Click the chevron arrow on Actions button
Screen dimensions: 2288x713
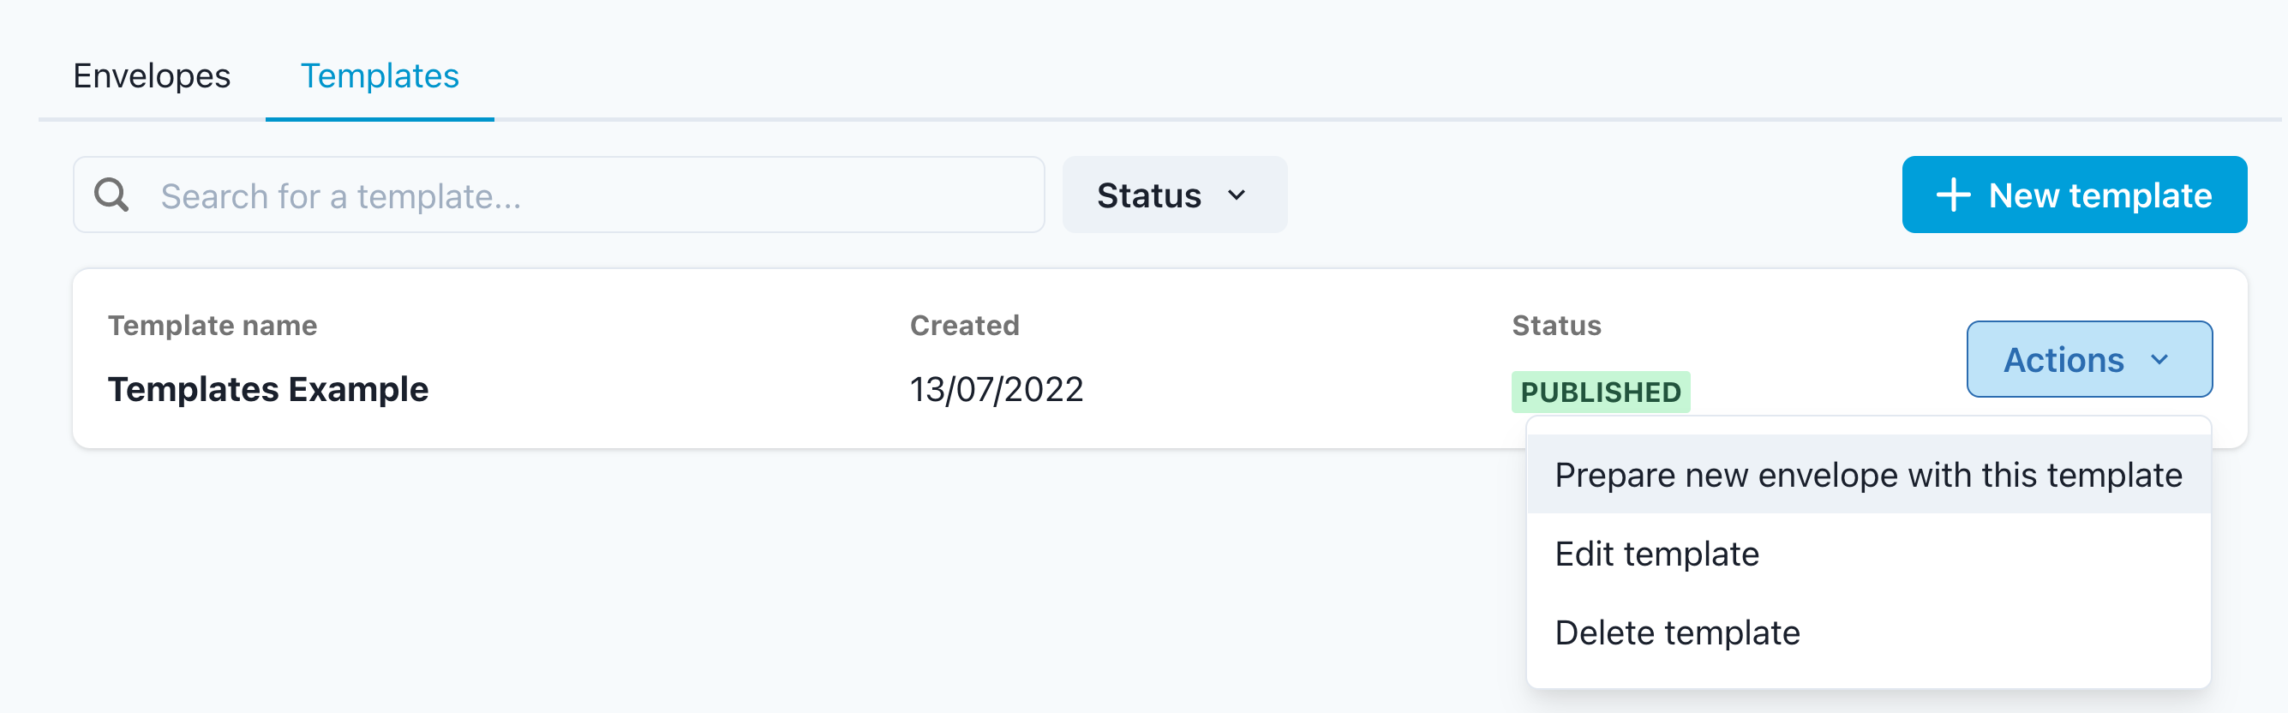click(x=2159, y=360)
